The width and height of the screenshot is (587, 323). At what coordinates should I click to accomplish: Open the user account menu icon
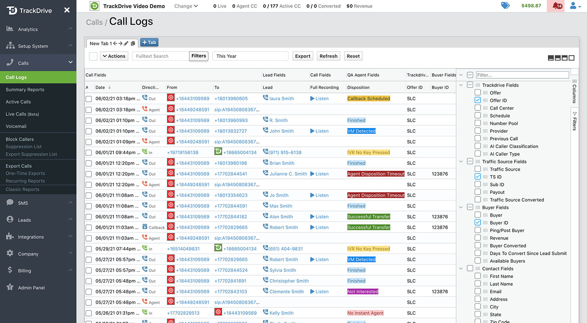click(x=575, y=6)
